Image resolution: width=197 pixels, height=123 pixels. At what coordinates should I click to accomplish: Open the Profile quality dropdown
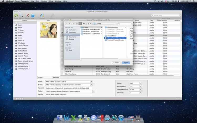coord(91,85)
